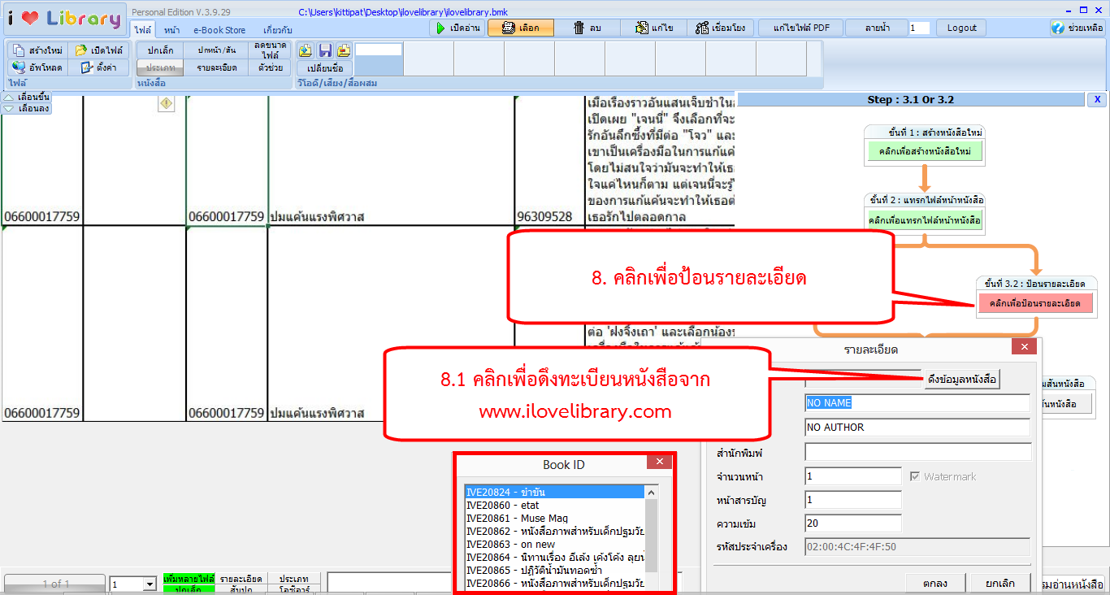
Task: Select IVE20860 - etat in the list
Action: (556, 505)
